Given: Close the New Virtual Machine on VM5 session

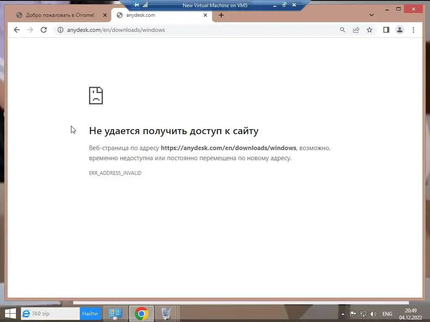Looking at the screenshot, I should coord(294,5).
